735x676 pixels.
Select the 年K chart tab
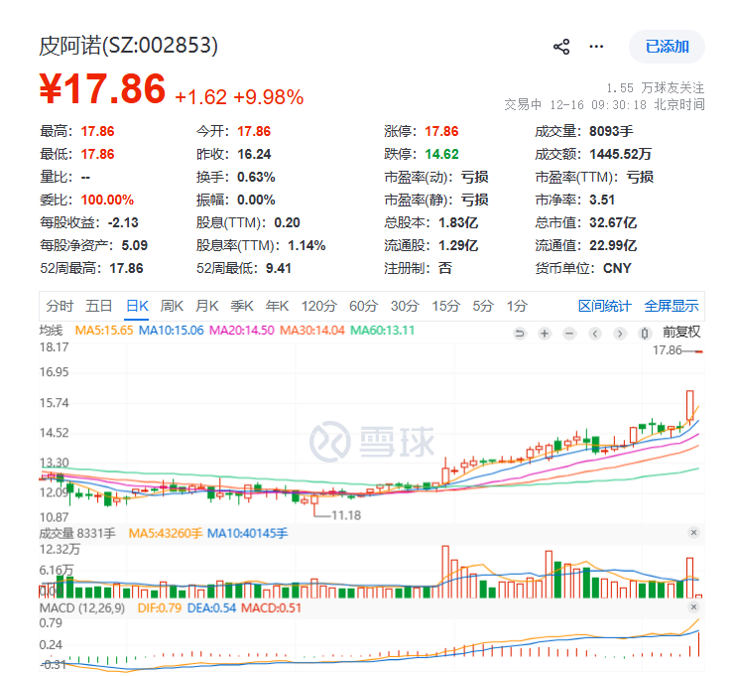[x=277, y=306]
